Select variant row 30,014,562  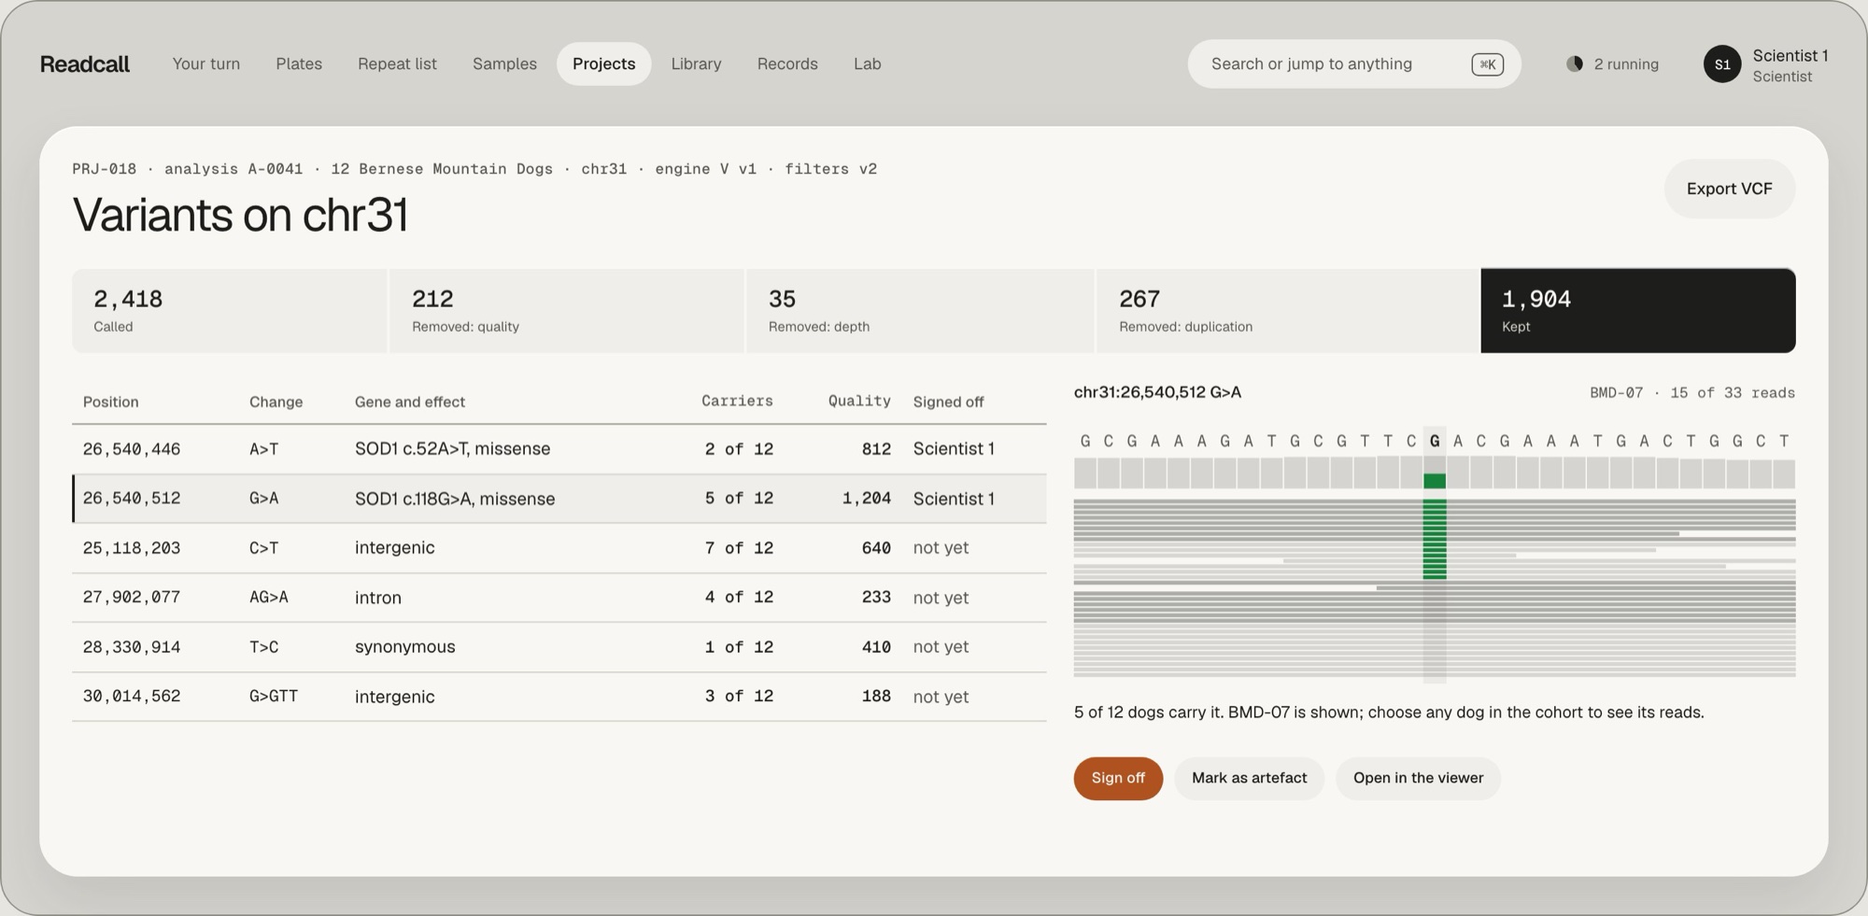(x=559, y=697)
